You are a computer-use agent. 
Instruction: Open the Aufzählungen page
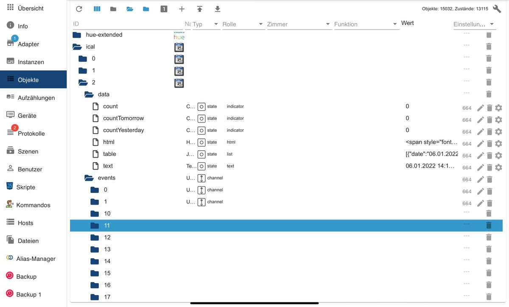coord(34,98)
